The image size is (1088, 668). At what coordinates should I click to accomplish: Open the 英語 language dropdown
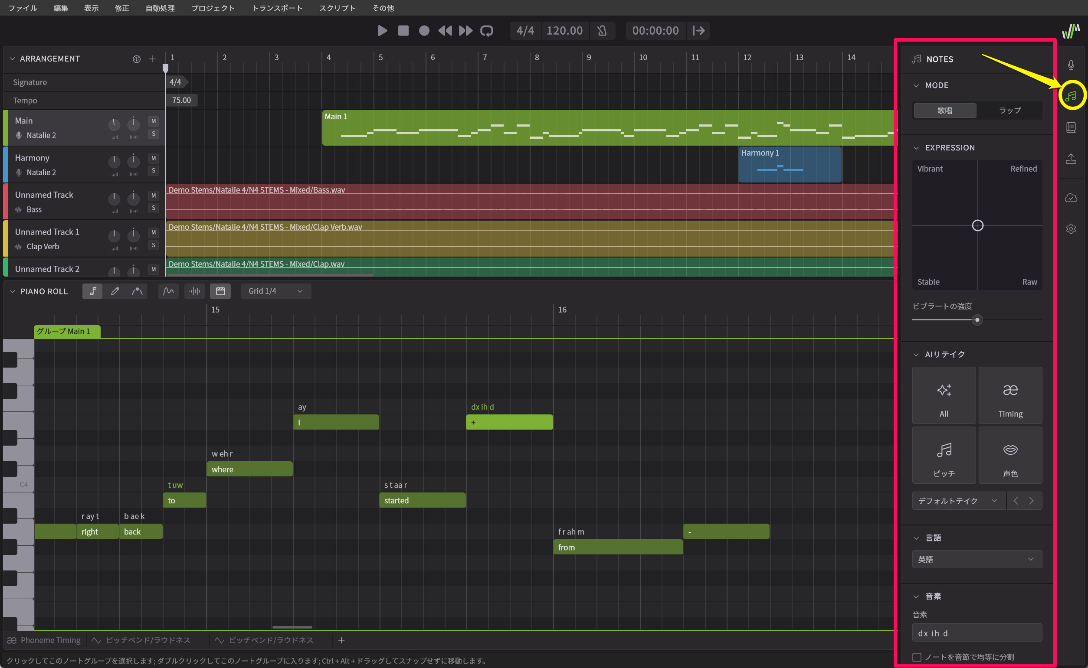pyautogui.click(x=977, y=559)
